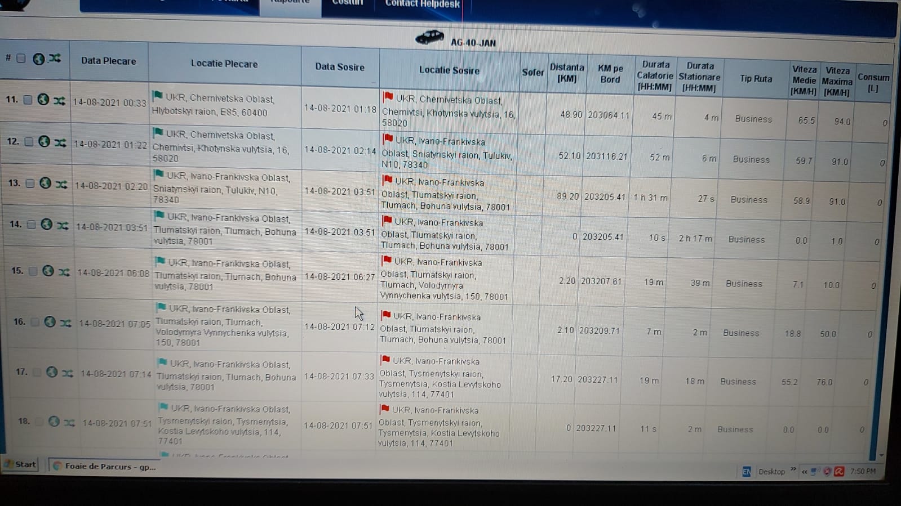Sort by Durata Stationare column header
901x506 pixels.
pyautogui.click(x=699, y=77)
